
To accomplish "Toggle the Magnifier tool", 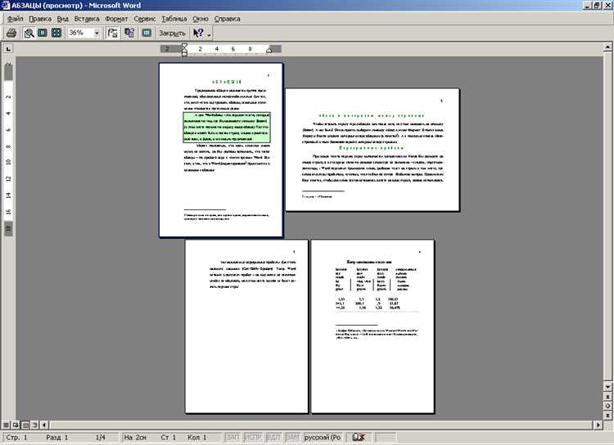I will (29, 34).
